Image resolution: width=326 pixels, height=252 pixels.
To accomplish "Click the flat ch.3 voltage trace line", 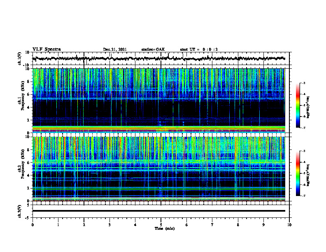I will click(158, 211).
